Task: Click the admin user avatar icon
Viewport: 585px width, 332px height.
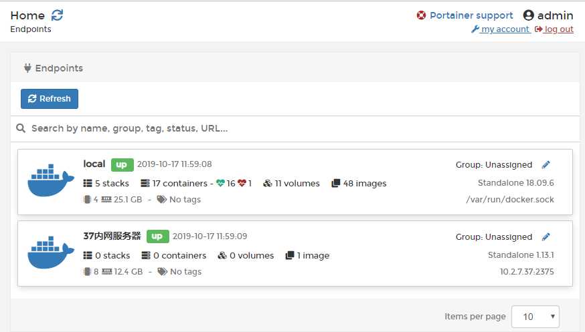Action: tap(529, 15)
